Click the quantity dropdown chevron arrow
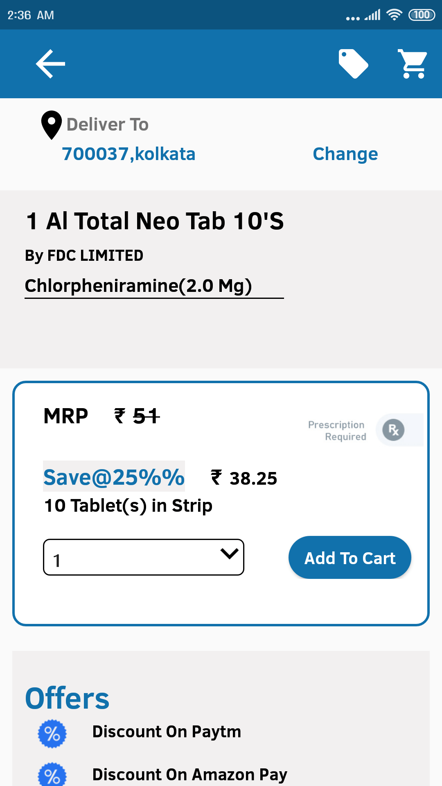 tap(229, 553)
